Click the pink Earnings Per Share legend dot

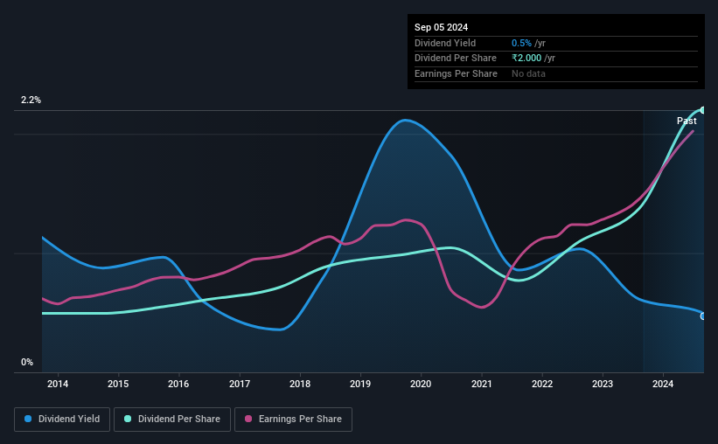pos(248,419)
